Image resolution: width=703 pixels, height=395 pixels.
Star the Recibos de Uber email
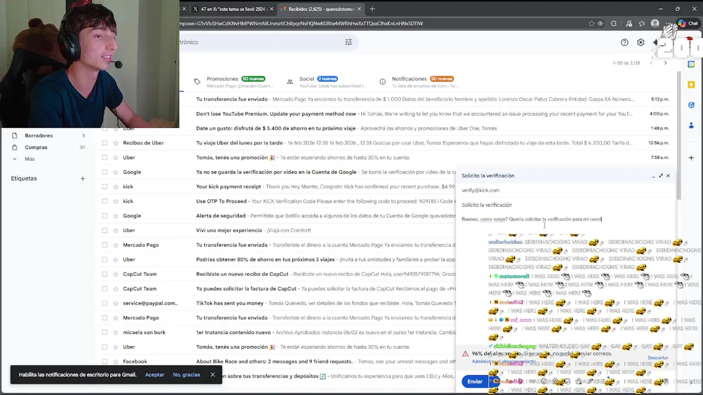point(116,143)
